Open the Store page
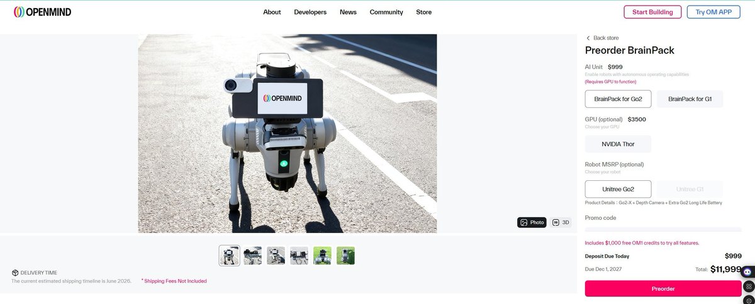The width and height of the screenshot is (755, 304). 424,12
